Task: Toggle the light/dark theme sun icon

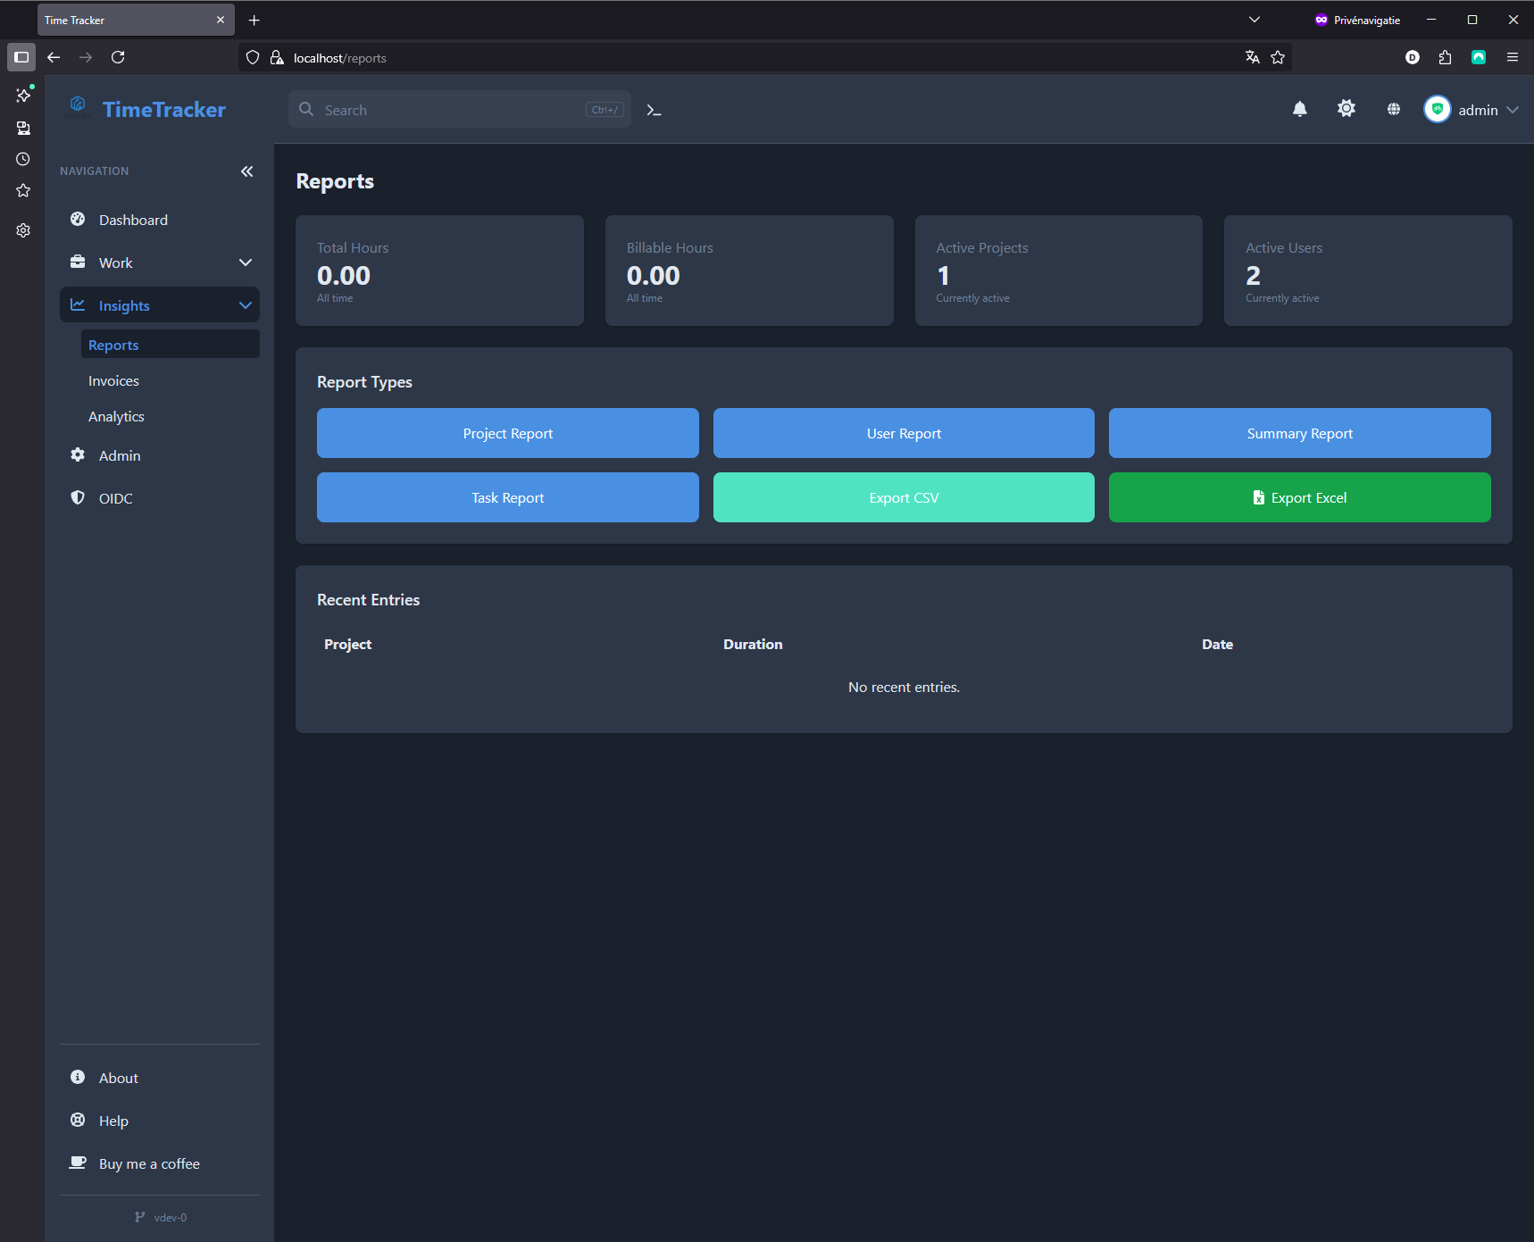Action: tap(1346, 109)
